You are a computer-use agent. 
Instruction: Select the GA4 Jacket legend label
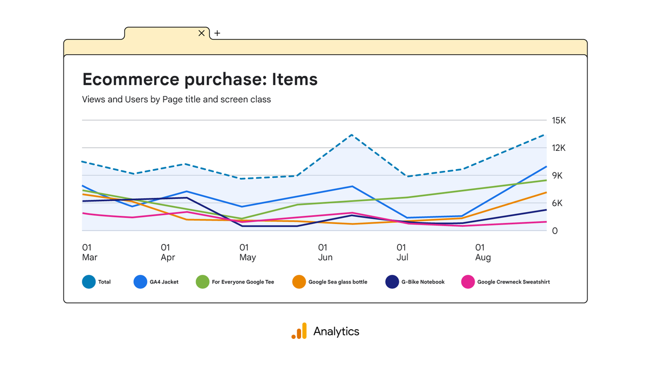[x=164, y=282]
